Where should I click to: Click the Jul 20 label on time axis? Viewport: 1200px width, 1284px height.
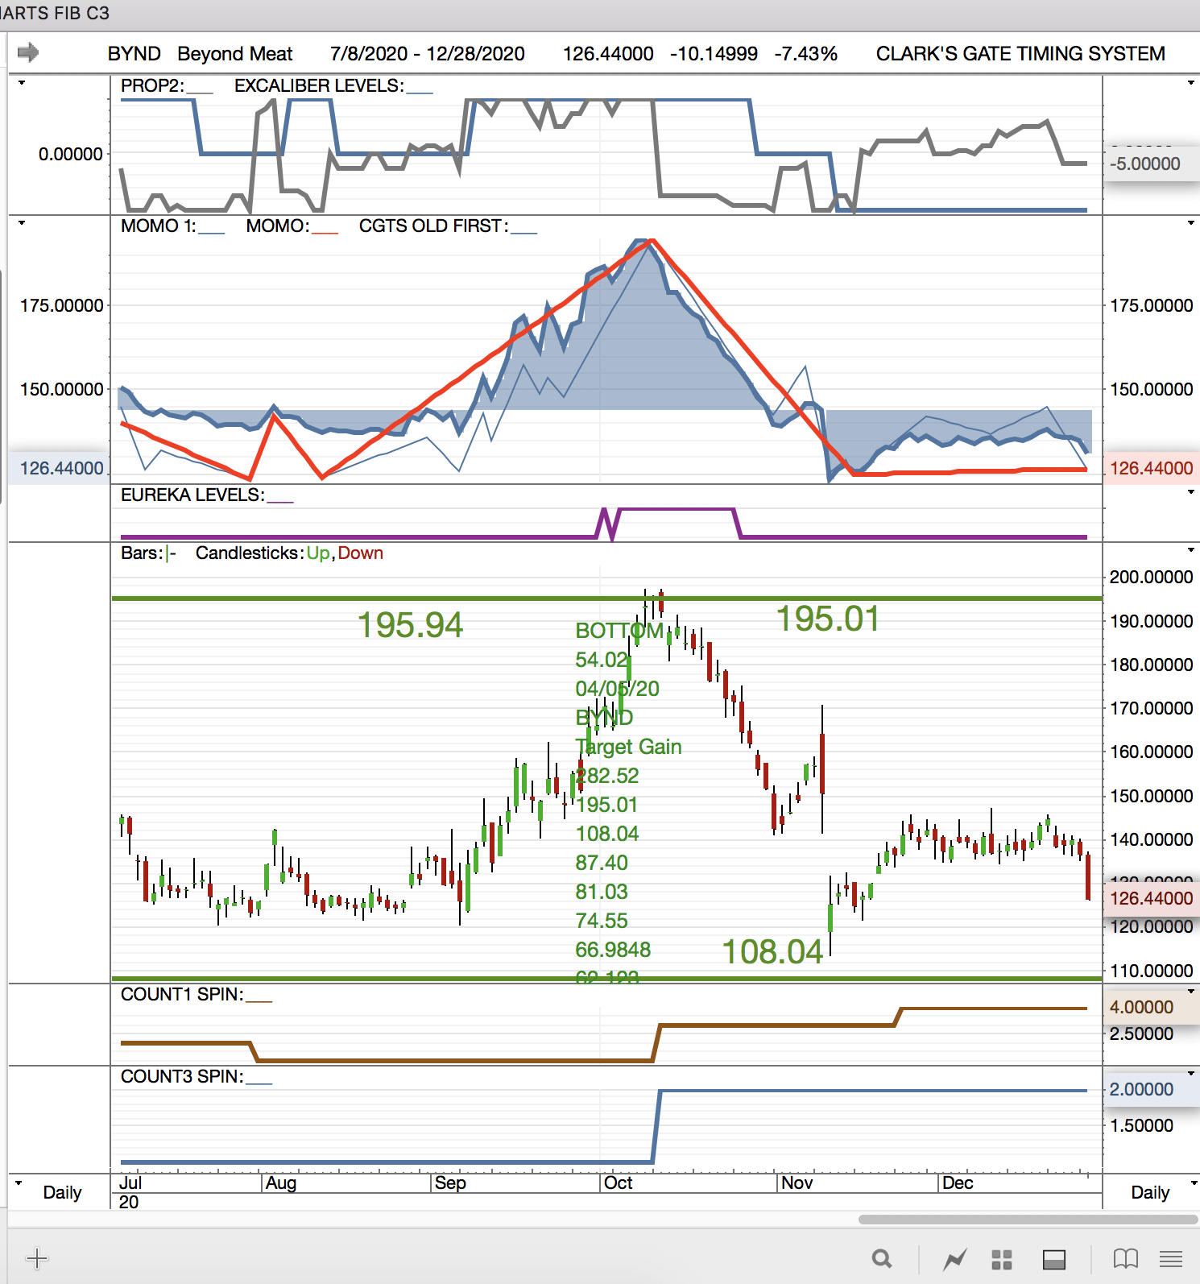click(130, 1192)
